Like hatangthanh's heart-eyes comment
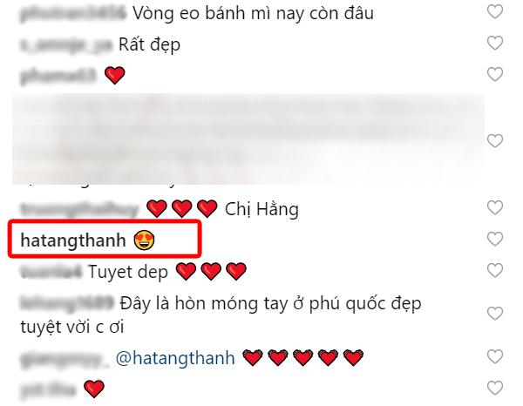523x406 pixels. (495, 239)
